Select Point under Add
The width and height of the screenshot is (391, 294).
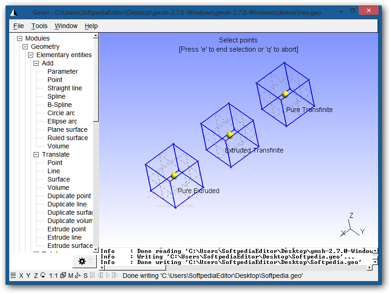(55, 80)
